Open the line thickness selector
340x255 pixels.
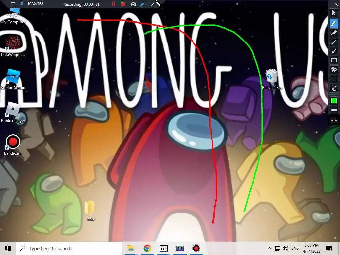coord(334,110)
